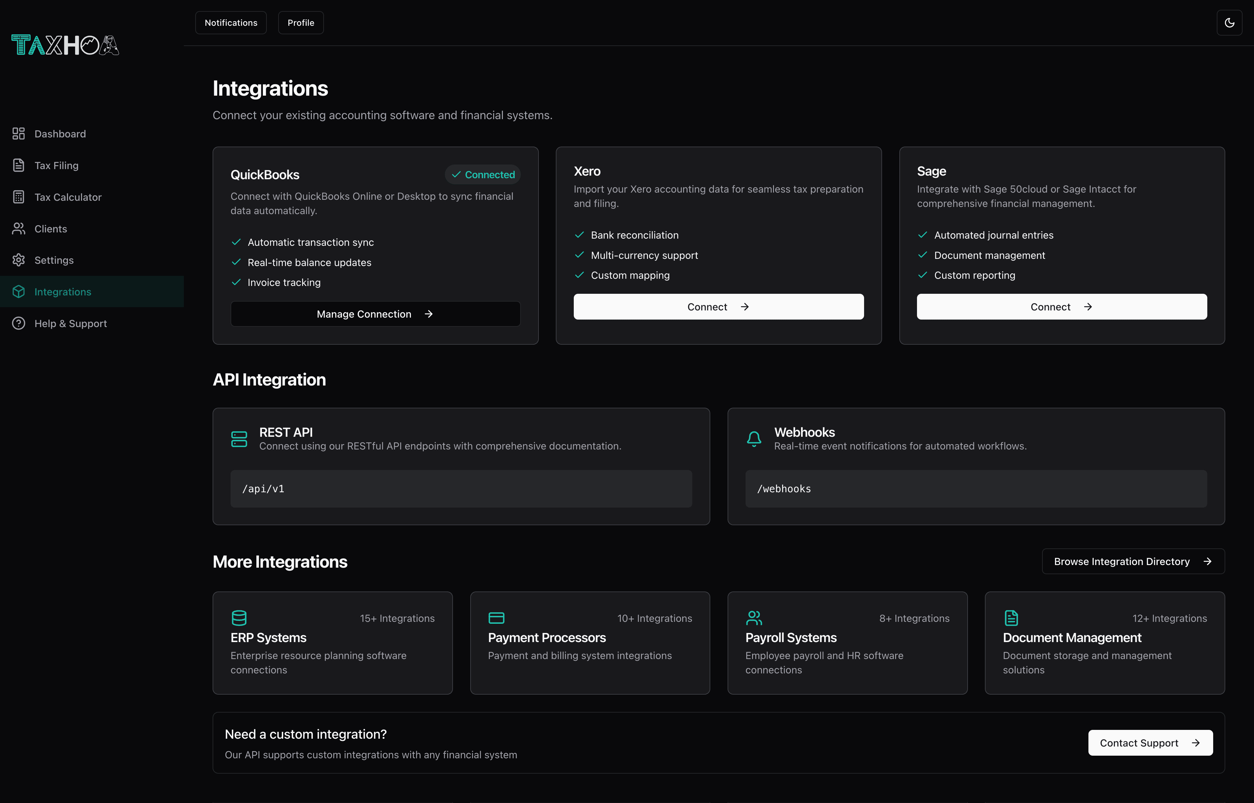Click the Clients people icon
This screenshot has width=1254, height=803.
(x=19, y=228)
